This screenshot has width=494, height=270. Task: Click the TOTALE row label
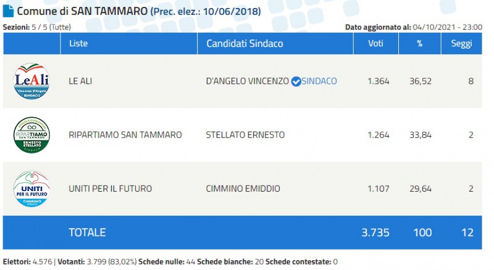[87, 232]
